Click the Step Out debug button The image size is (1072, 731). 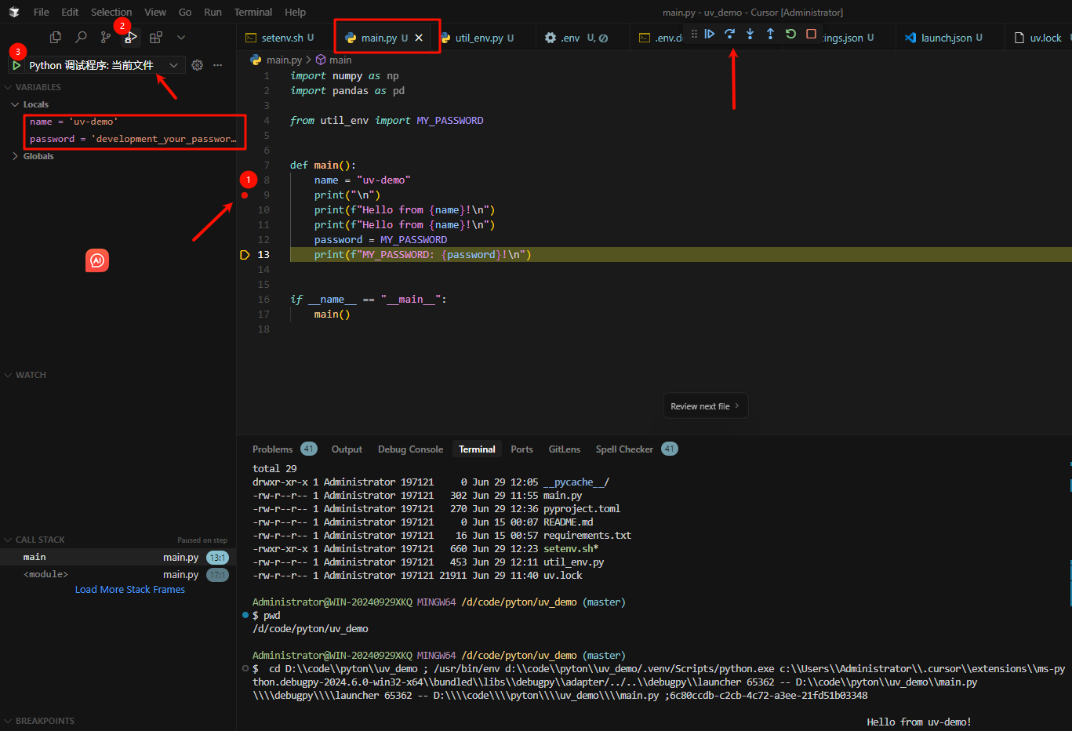tap(770, 34)
